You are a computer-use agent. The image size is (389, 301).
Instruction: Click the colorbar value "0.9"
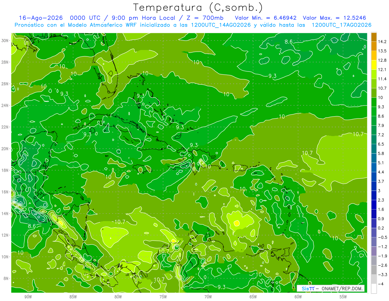point(382,219)
